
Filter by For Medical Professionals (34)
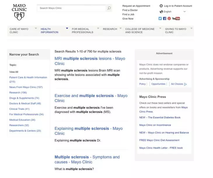[27, 114]
